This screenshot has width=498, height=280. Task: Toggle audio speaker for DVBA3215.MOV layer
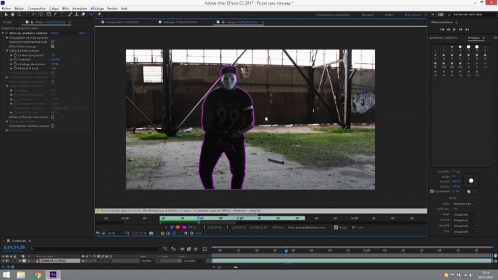click(7, 261)
